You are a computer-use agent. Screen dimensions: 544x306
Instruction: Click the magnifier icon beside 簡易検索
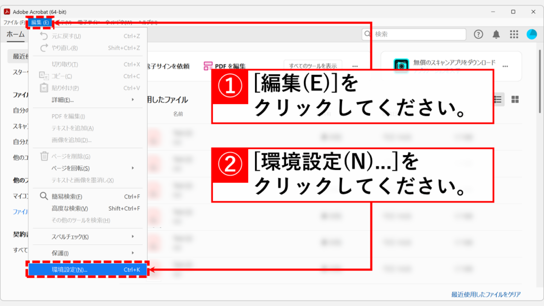click(x=44, y=196)
